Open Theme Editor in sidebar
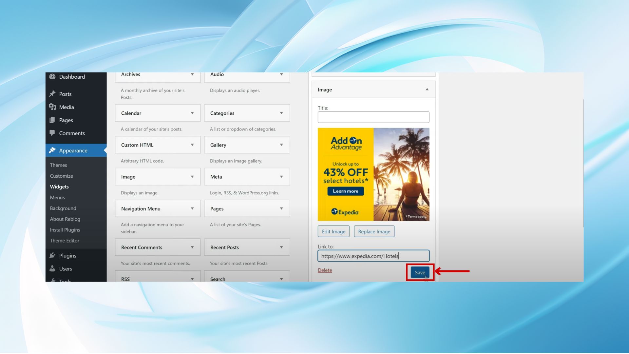The height and width of the screenshot is (354, 629). point(65,240)
